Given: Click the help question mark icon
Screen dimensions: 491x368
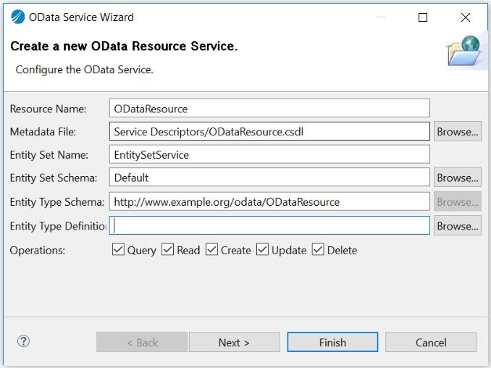Looking at the screenshot, I should (23, 341).
